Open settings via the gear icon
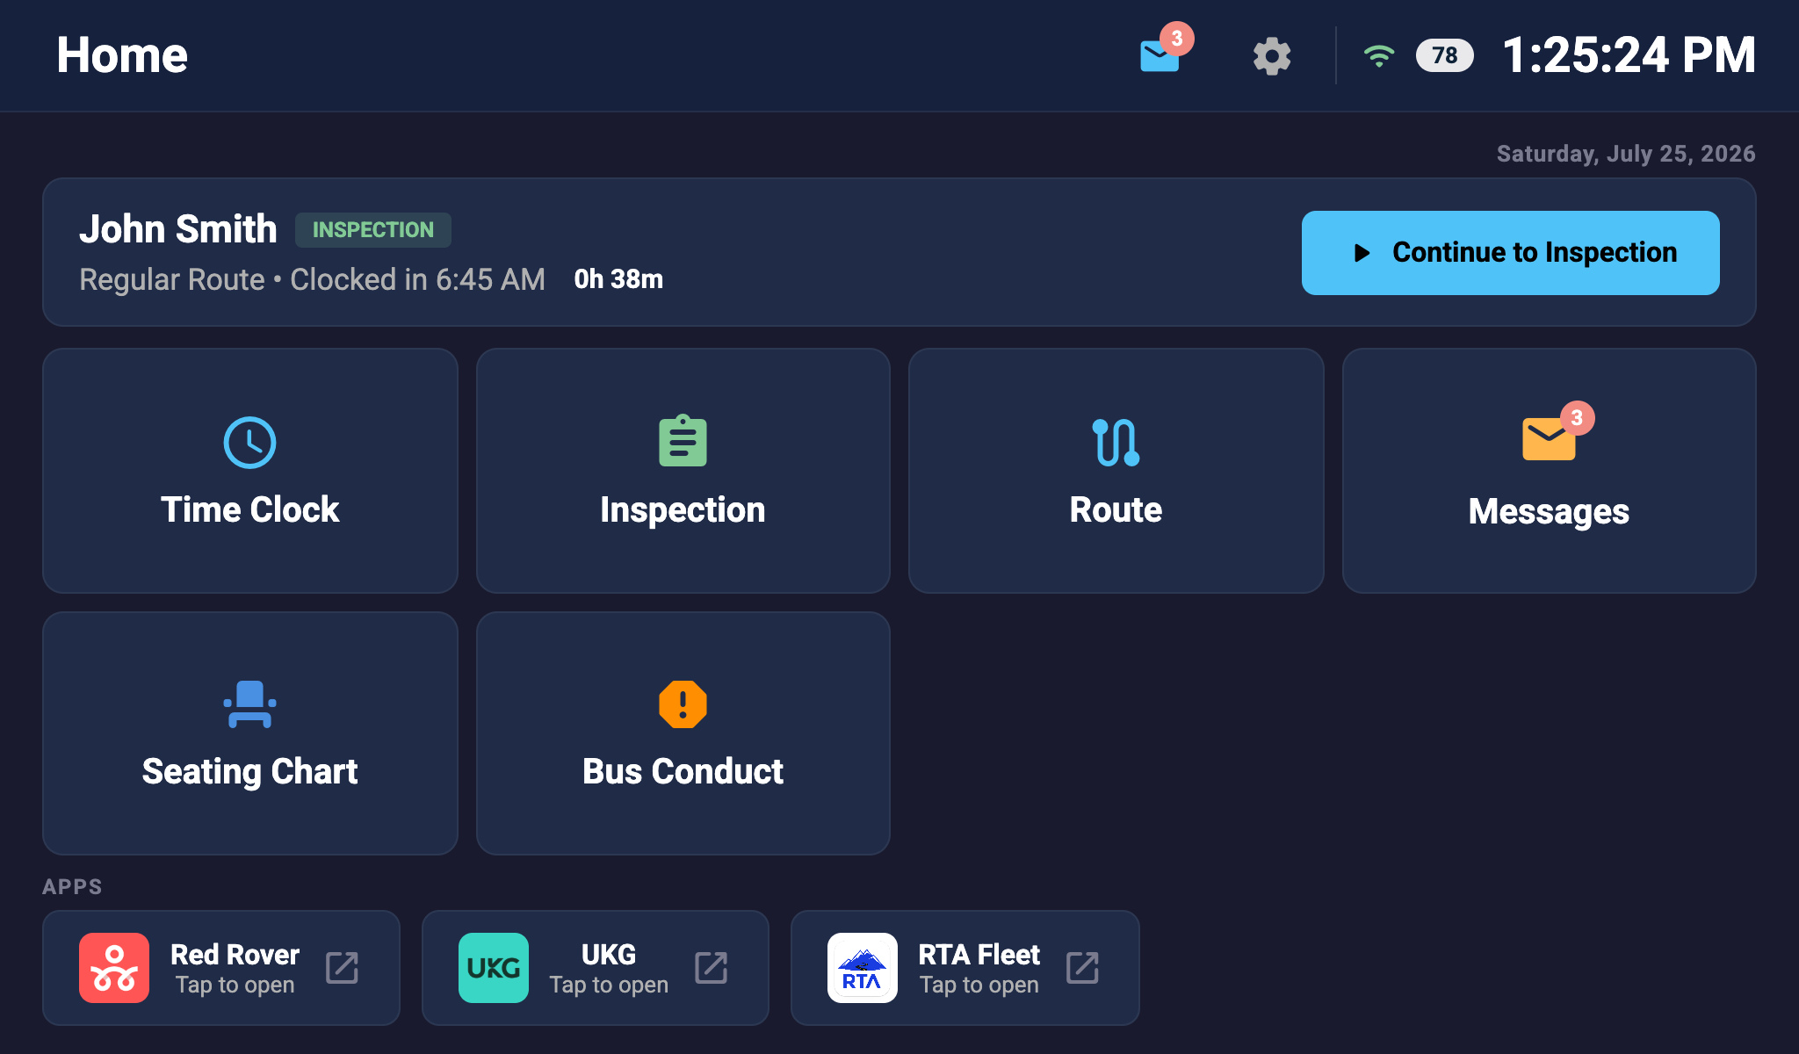 pyautogui.click(x=1272, y=56)
